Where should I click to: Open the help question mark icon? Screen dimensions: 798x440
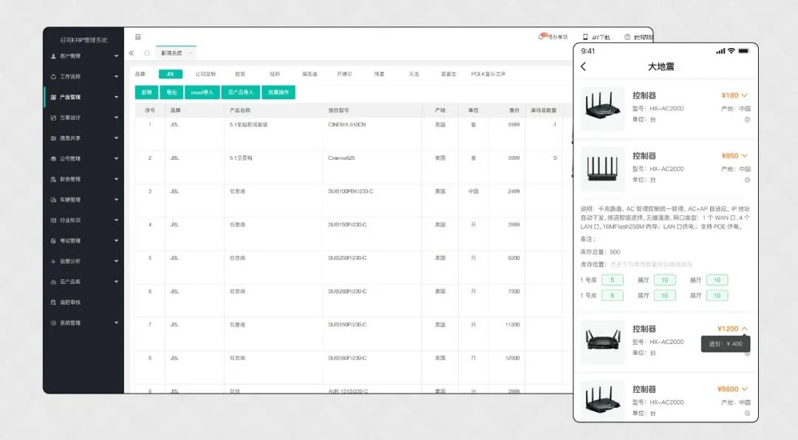tap(627, 37)
